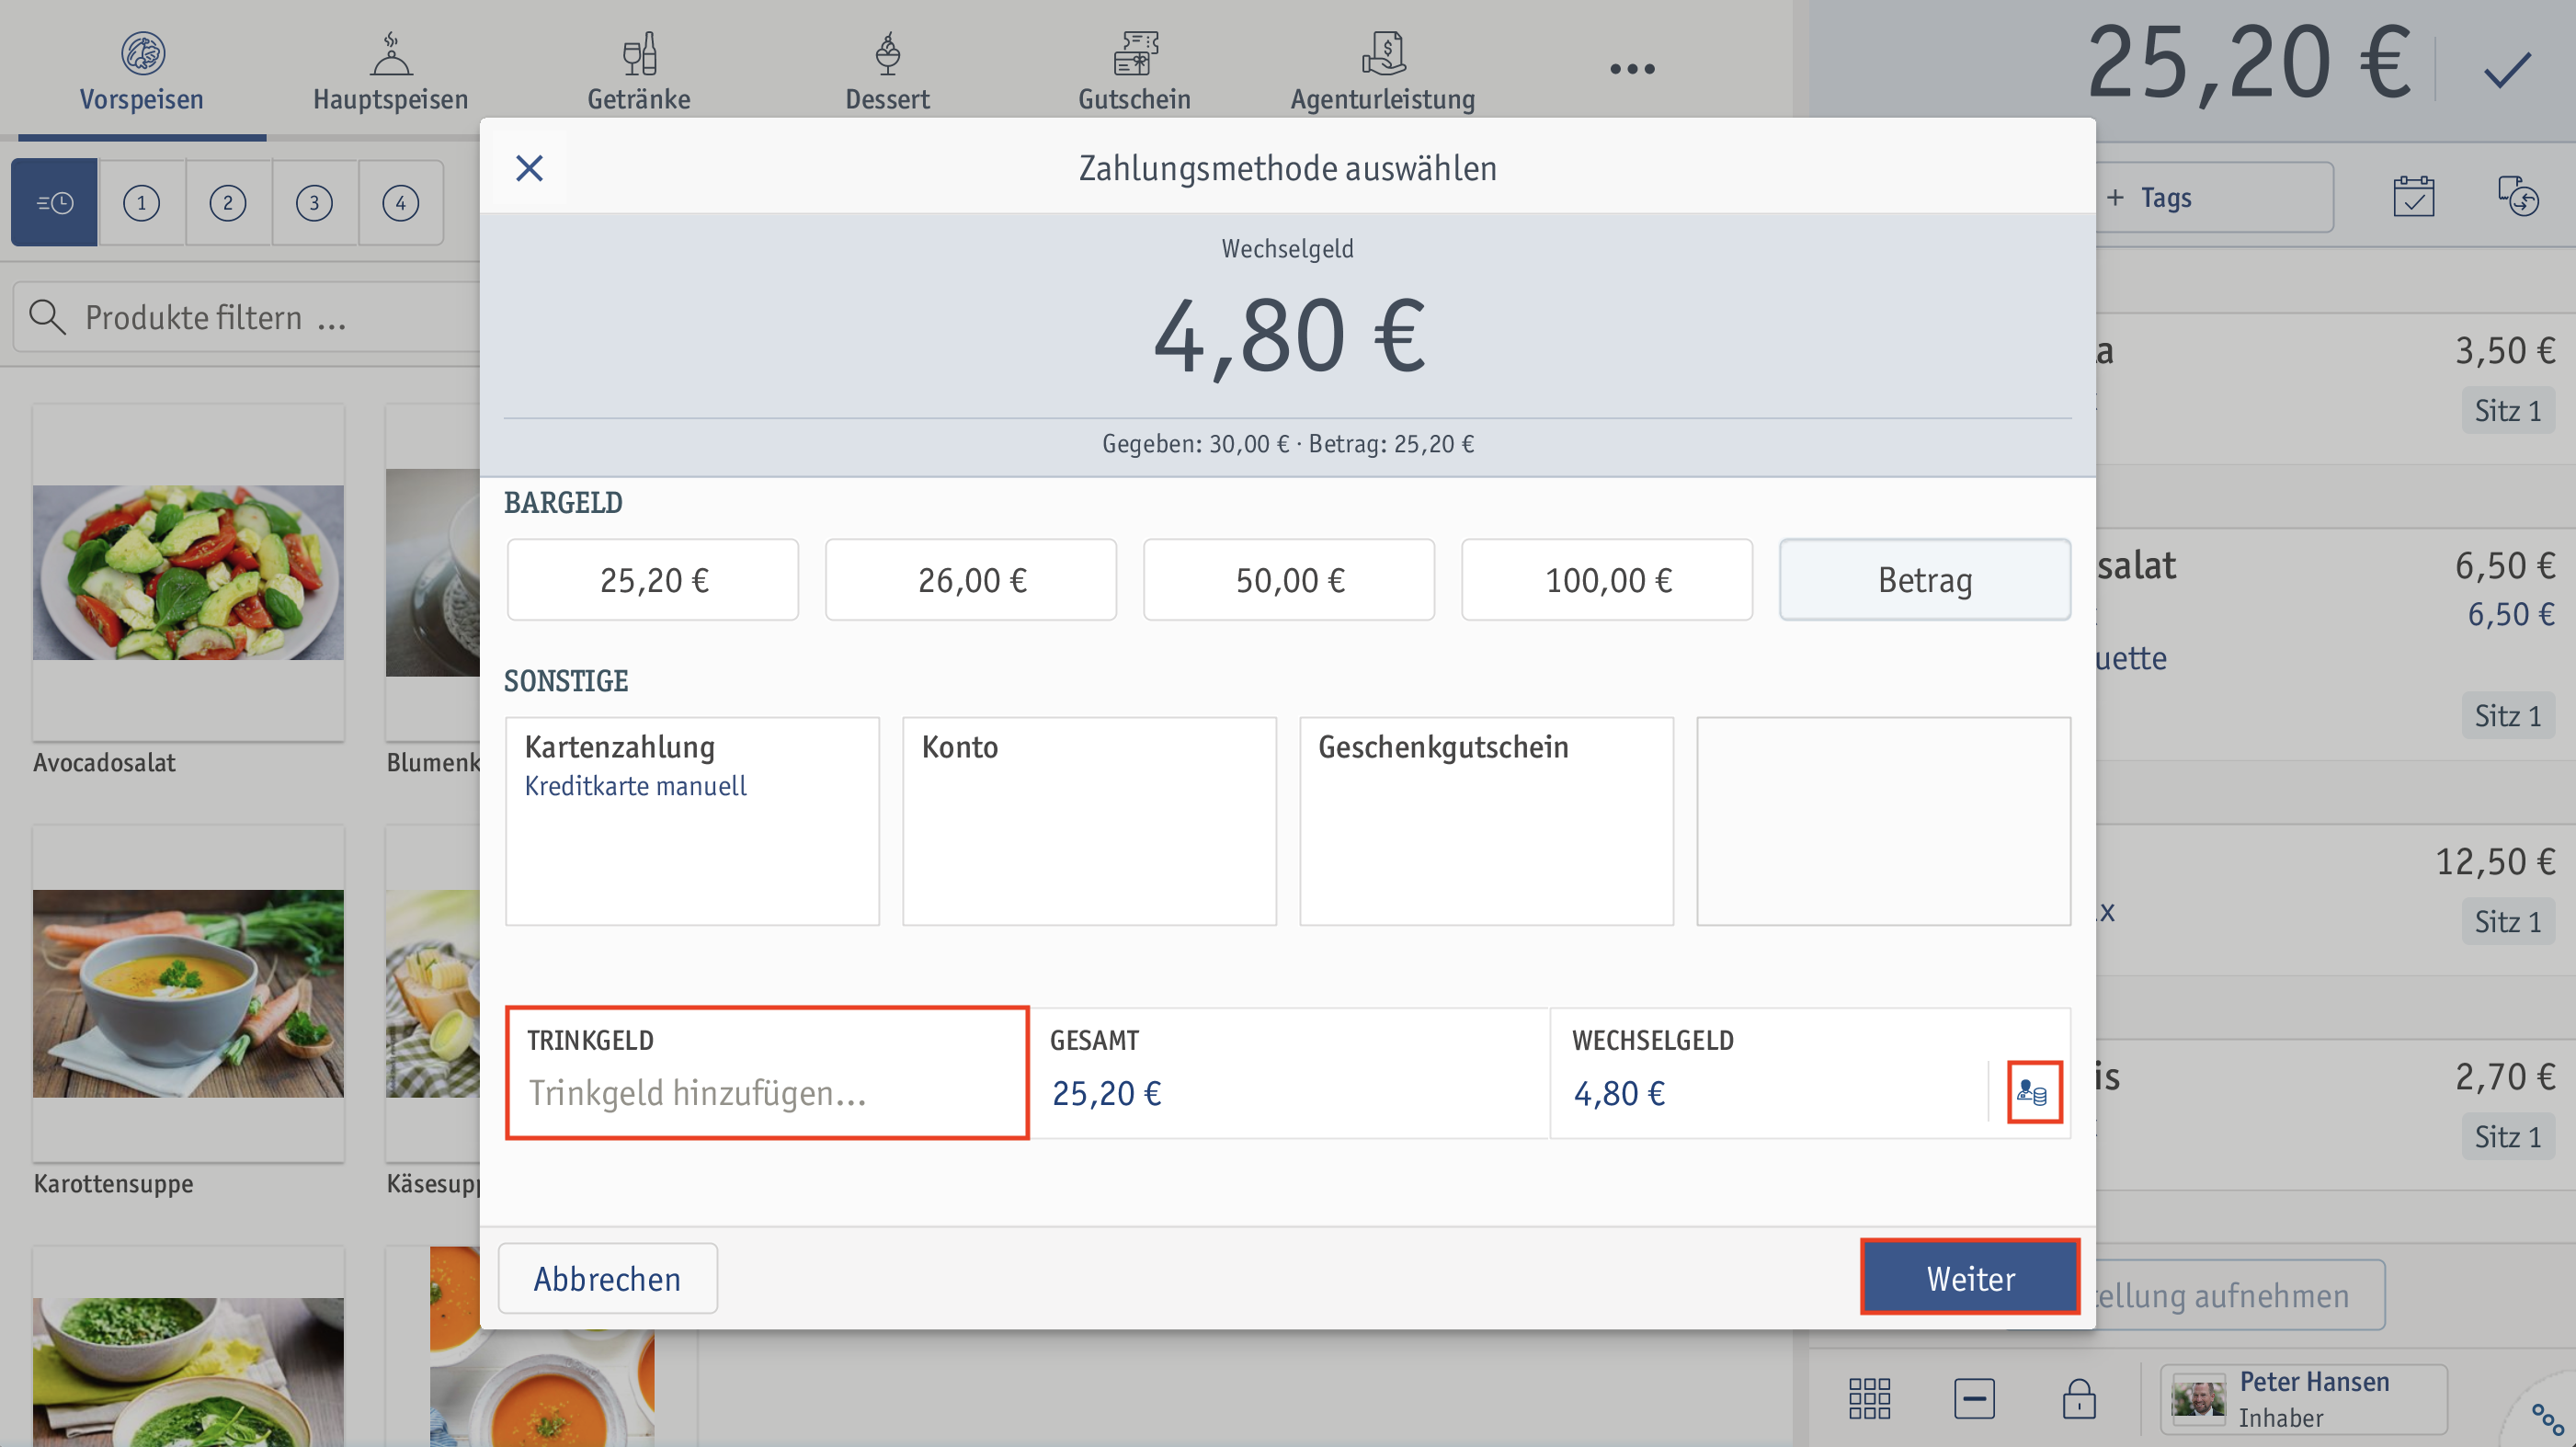Click the Gegeben 30,00 € summary line
The width and height of the screenshot is (2576, 1447).
1288,443
